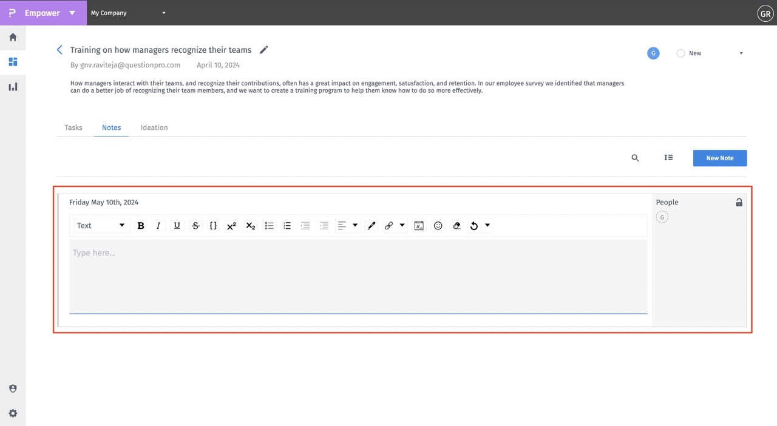Viewport: 777px width, 426px height.
Task: Toggle bold formatting in the note editor
Action: coord(141,225)
